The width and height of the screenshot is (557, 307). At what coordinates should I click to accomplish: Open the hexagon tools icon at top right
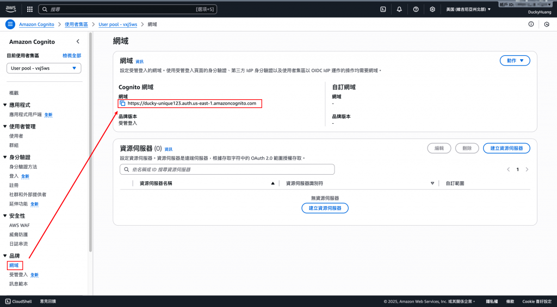pos(547,24)
